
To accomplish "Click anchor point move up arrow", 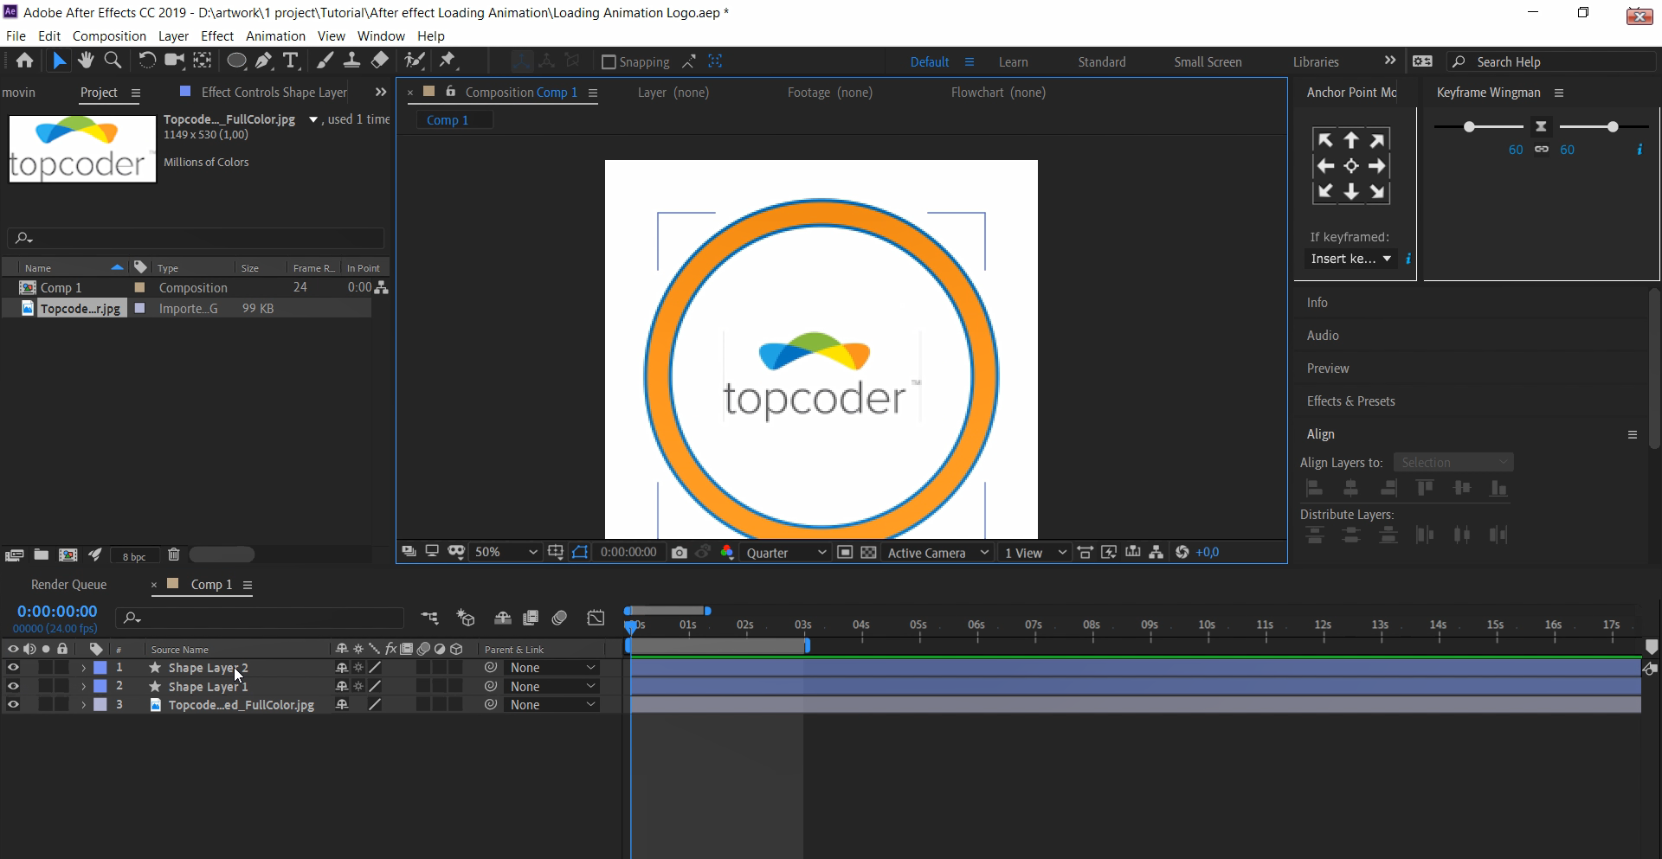I will 1351,140.
